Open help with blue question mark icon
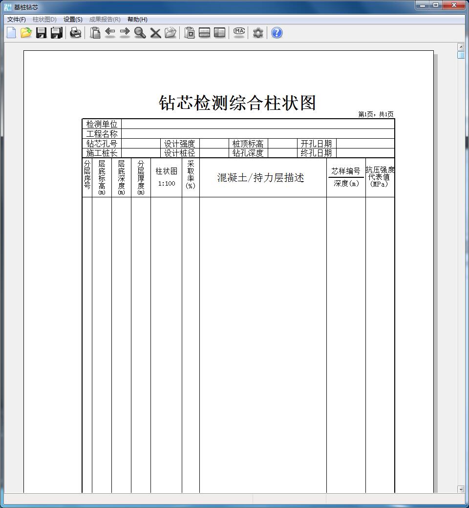 277,33
